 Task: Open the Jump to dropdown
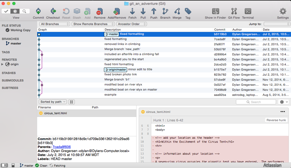pos(277,24)
